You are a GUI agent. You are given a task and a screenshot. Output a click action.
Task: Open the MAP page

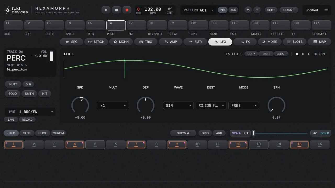pyautogui.click(x=319, y=42)
